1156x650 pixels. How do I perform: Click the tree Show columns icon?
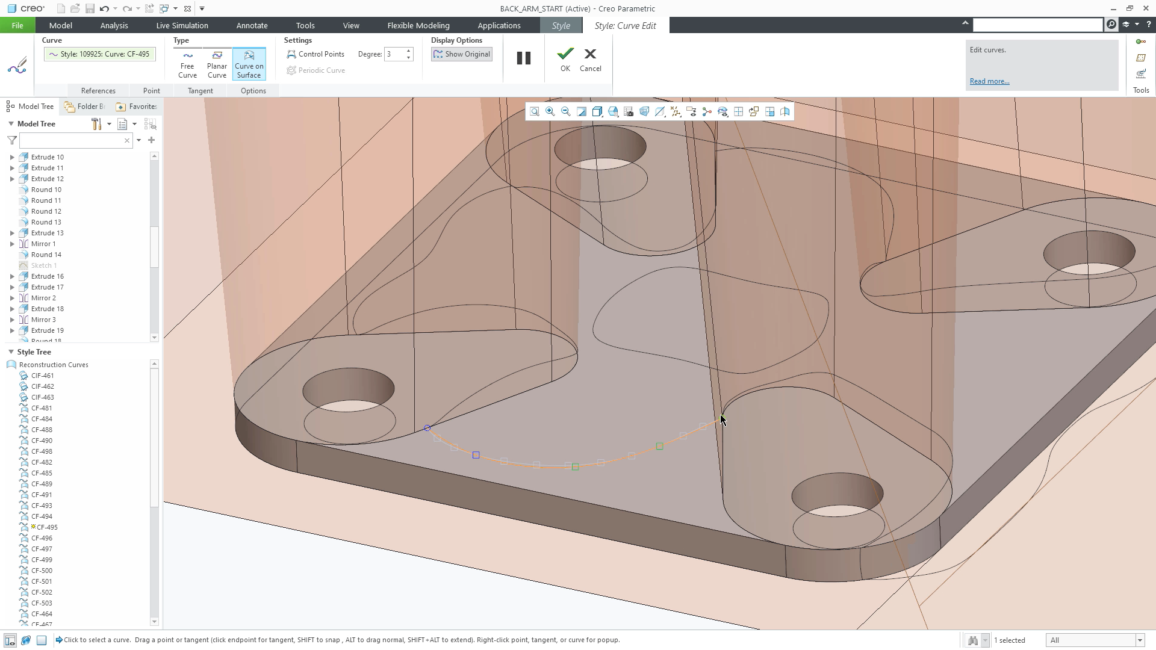click(122, 124)
